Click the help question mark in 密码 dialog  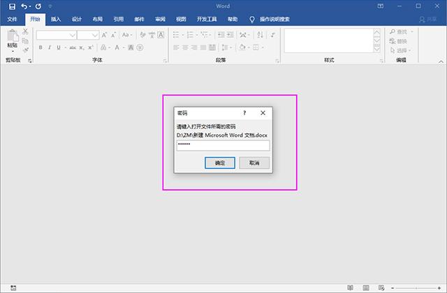click(244, 112)
